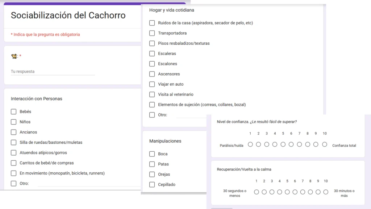The width and height of the screenshot is (371, 209).
Task: Tick the Niños option
Action: pos(14,122)
